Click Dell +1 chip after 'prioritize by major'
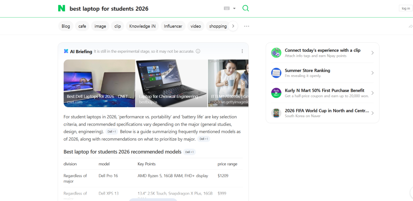Viewport: 413px width, 201px height. click(204, 139)
